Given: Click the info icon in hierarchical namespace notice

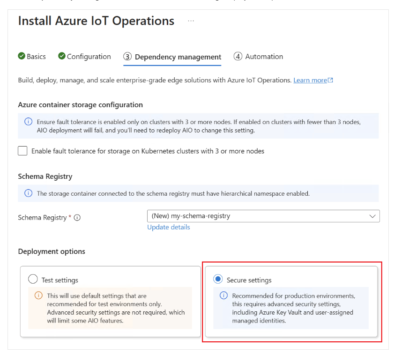Looking at the screenshot, I should [x=29, y=193].
